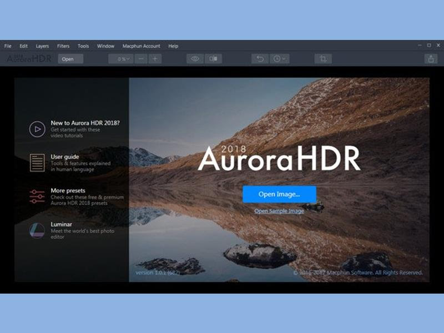Maximize the Aurora HDR window
Viewport: 444px width, 333px height.
click(429, 46)
